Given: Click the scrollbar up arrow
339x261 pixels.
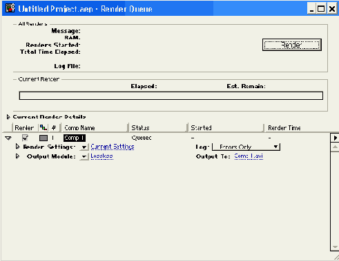Looking at the screenshot, I should [x=335, y=147].
